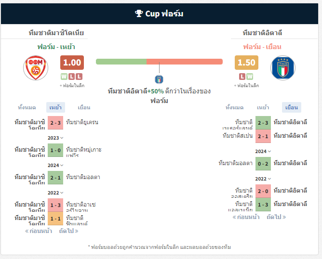Click the green-red form comparison bar
This screenshot has width=322, height=259.
click(159, 62)
